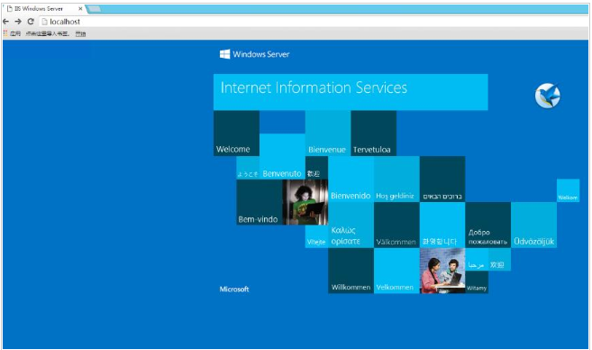Click the Welcome tile
Viewport: 592px width, 350px height.
coord(236,133)
